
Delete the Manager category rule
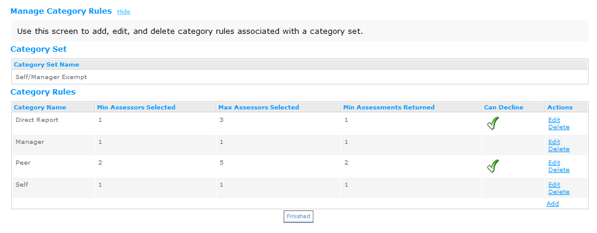click(x=558, y=149)
